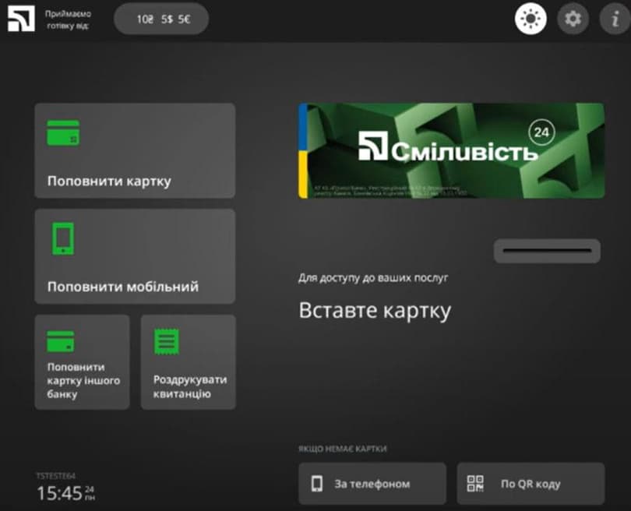Log in with "По QR коду" button
This screenshot has width=631, height=511.
(531, 483)
